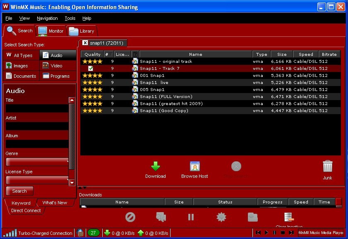Click the Artist input field
This screenshot has height=239, width=348.
point(37,126)
